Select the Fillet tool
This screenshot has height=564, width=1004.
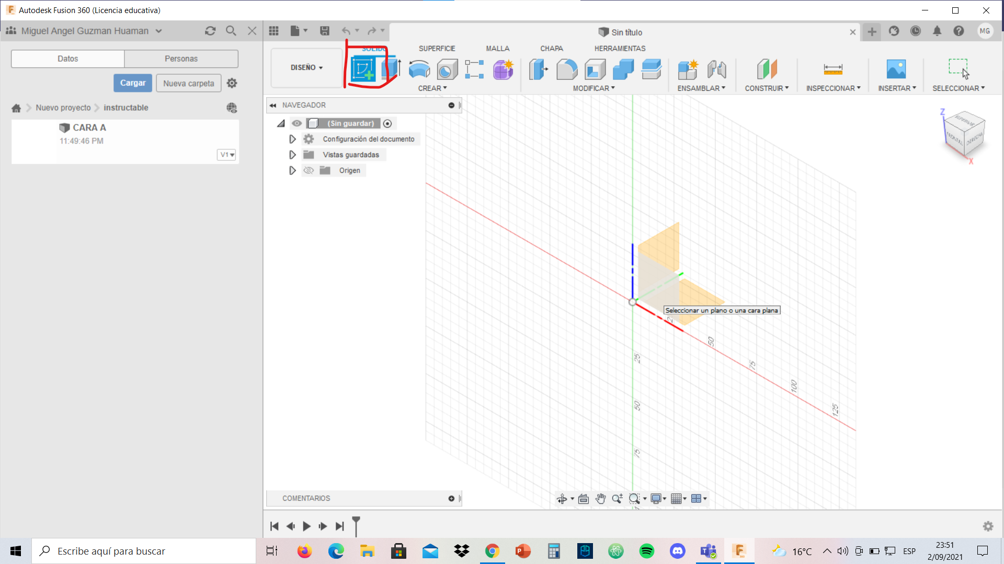[x=567, y=69]
